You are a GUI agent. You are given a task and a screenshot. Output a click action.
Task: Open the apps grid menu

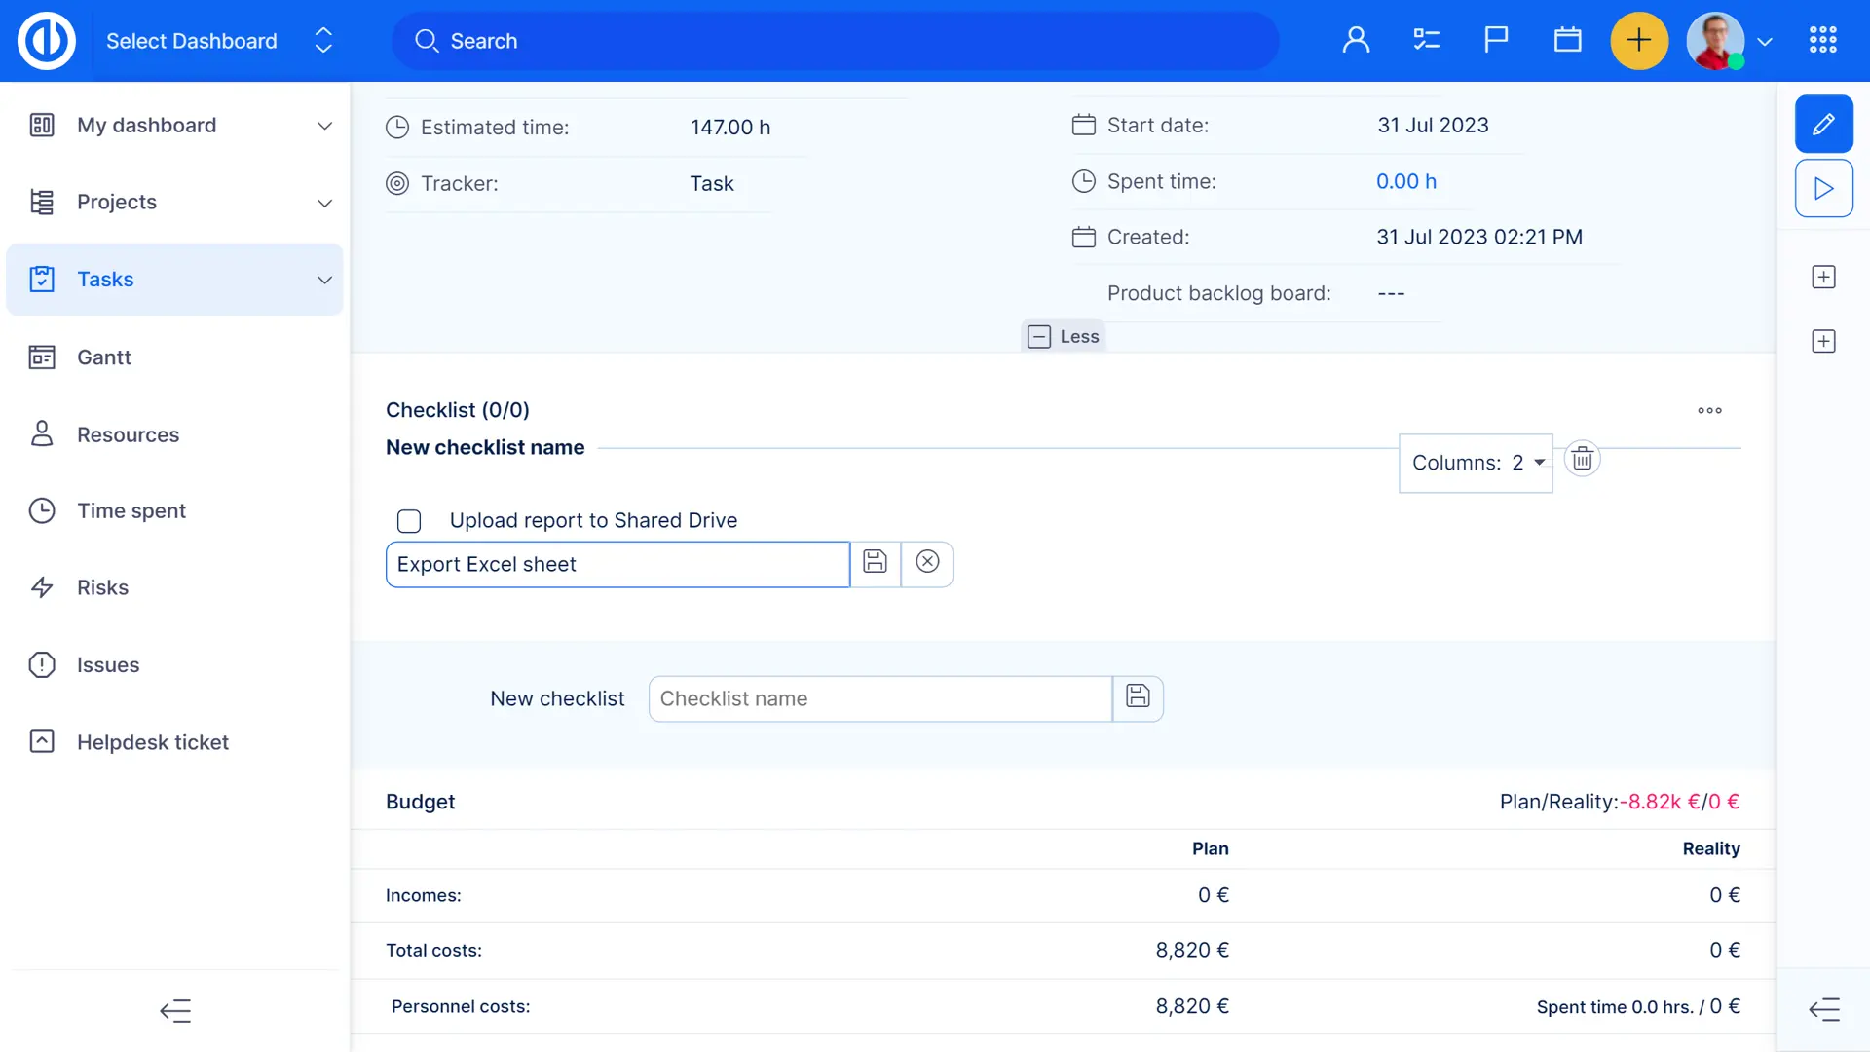(1822, 41)
